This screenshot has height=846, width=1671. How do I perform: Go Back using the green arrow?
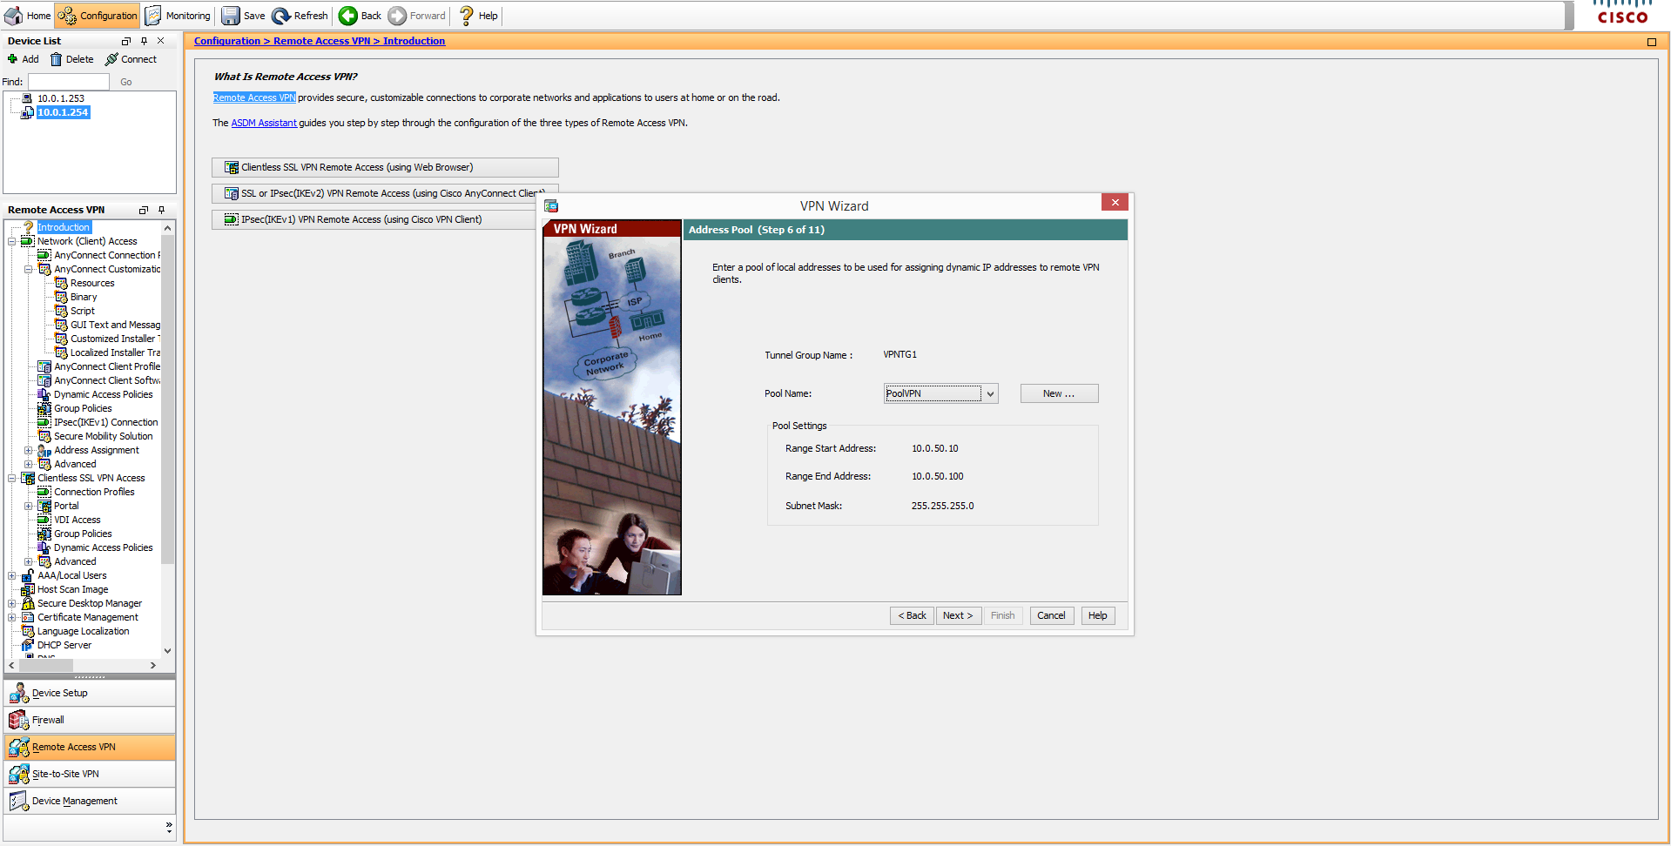[x=360, y=16]
